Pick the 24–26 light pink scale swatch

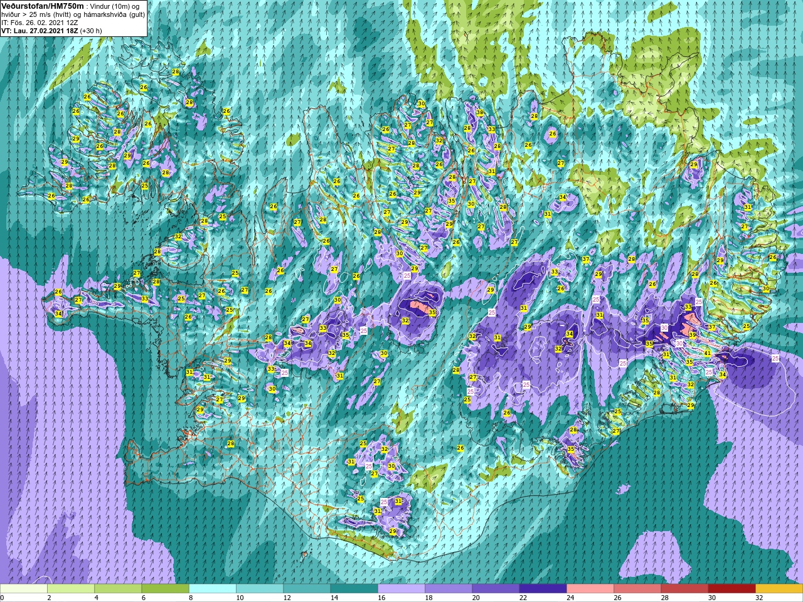point(590,589)
